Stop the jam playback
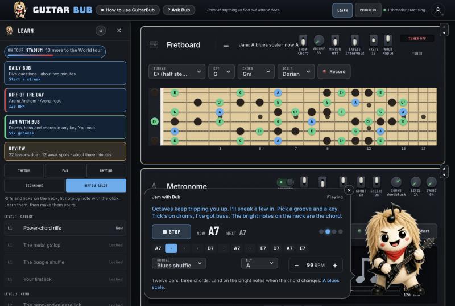This screenshot has width=455, height=306. (172, 231)
